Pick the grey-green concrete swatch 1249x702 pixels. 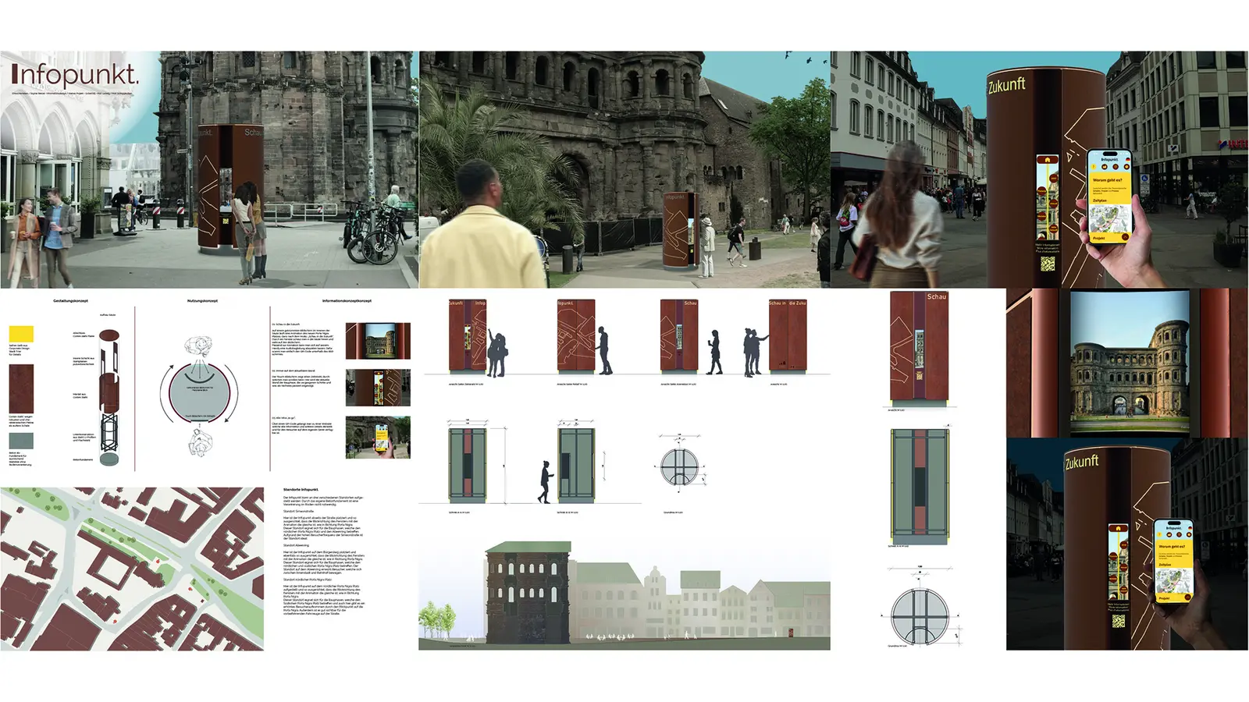(x=21, y=440)
